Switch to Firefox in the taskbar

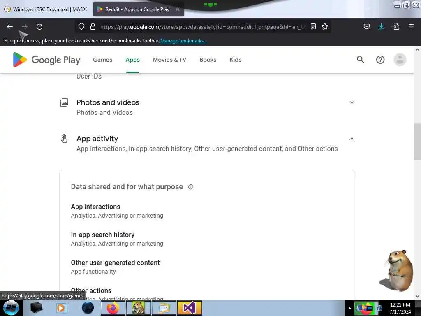(113, 308)
